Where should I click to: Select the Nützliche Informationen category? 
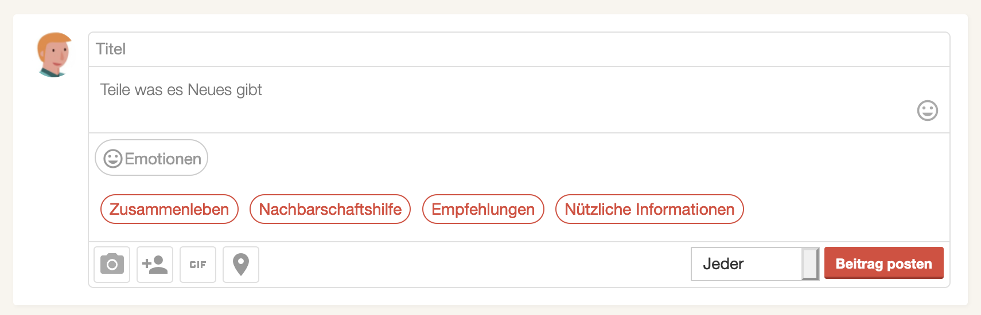649,209
